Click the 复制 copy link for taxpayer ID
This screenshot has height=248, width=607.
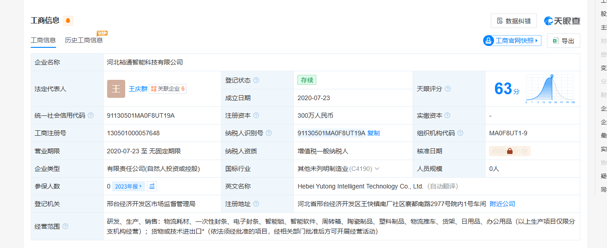pos(373,133)
